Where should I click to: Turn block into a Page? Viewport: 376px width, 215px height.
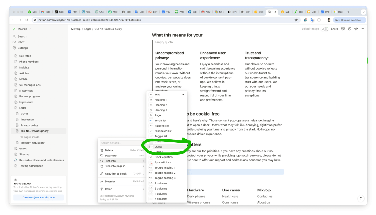tap(167, 115)
